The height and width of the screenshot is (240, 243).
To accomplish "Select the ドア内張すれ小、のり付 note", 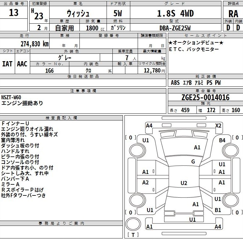I will point(27,168).
